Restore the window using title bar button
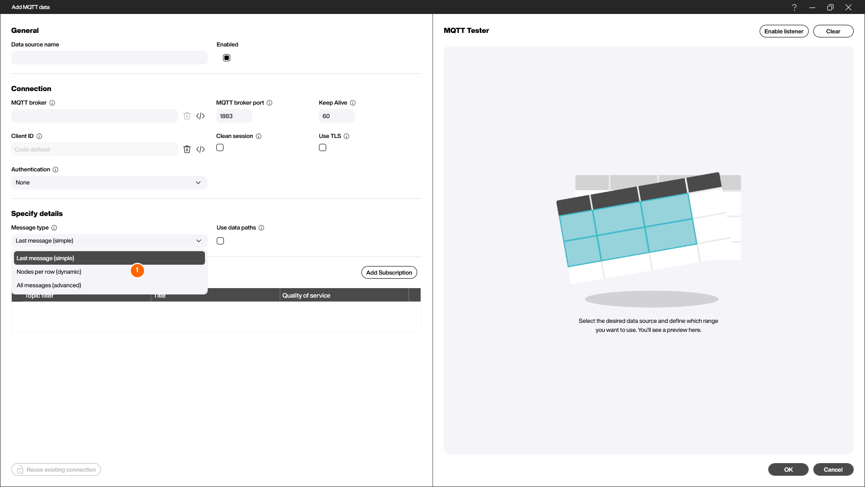Image resolution: width=865 pixels, height=487 pixels. click(x=830, y=7)
